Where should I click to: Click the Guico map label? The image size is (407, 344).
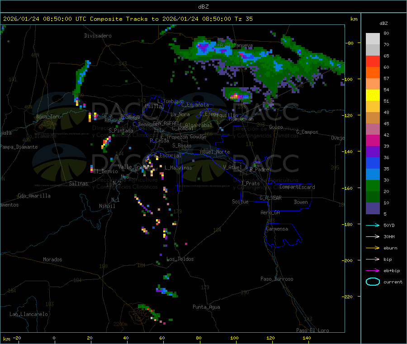click(276, 127)
